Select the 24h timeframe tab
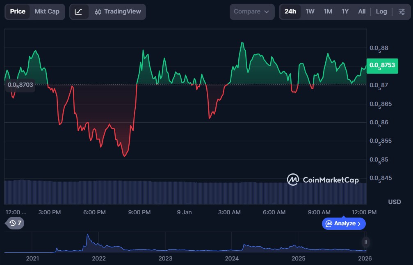This screenshot has height=265, width=413. point(290,11)
